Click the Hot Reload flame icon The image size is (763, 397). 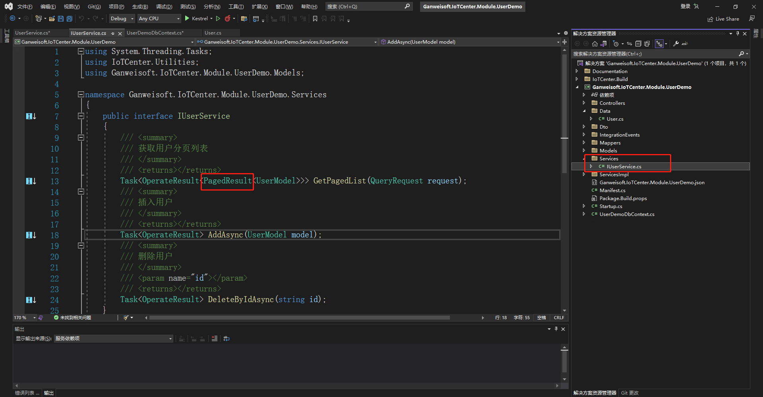pyautogui.click(x=227, y=19)
